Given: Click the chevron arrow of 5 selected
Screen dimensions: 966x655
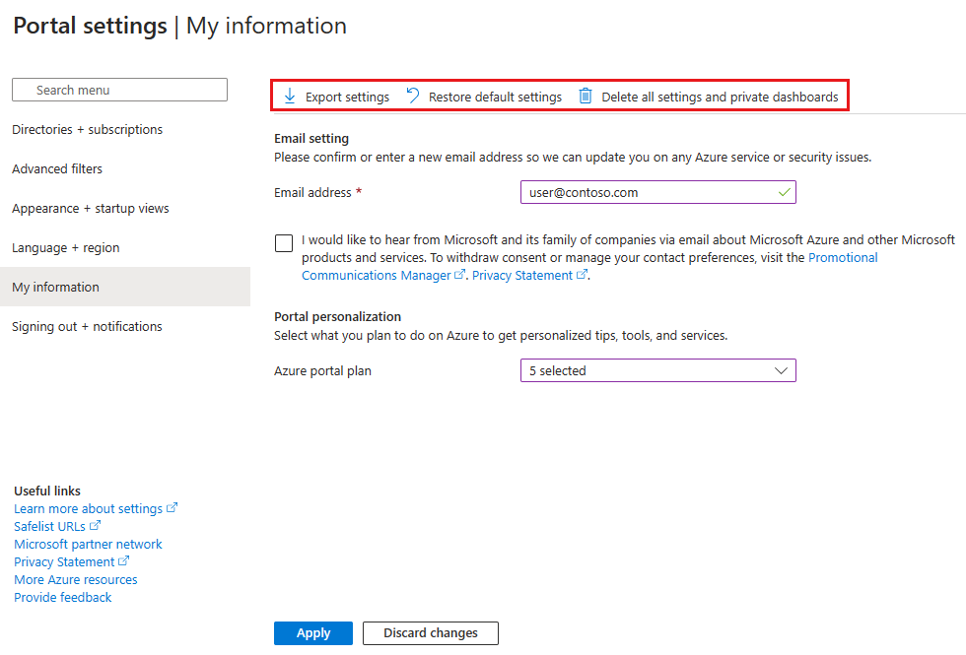Looking at the screenshot, I should point(781,370).
